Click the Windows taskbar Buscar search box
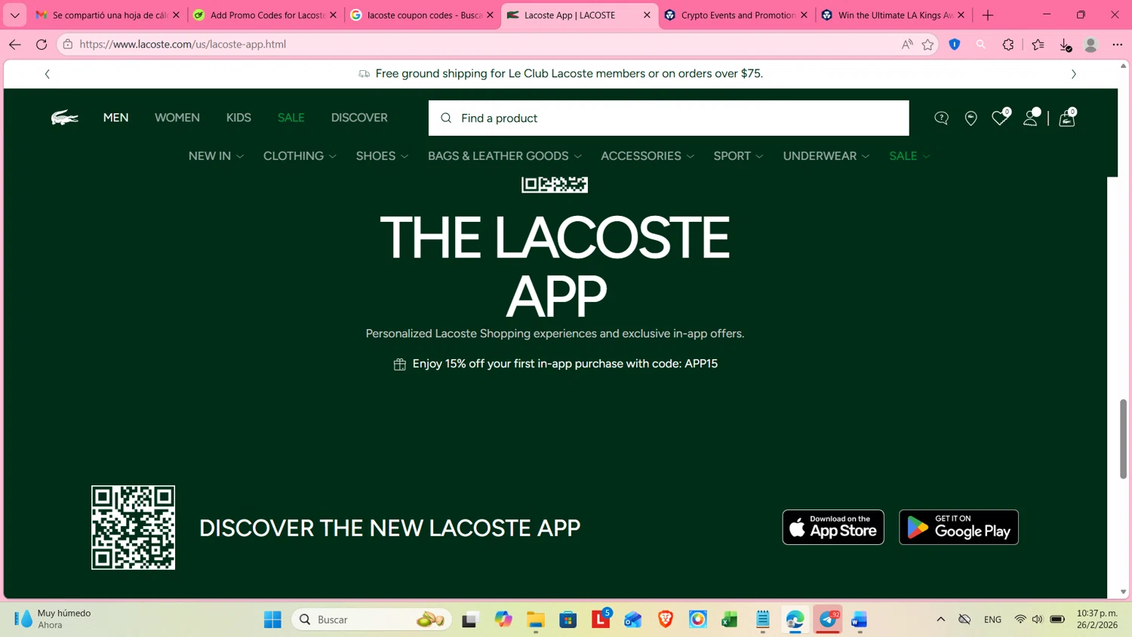The image size is (1132, 637). pyautogui.click(x=371, y=620)
